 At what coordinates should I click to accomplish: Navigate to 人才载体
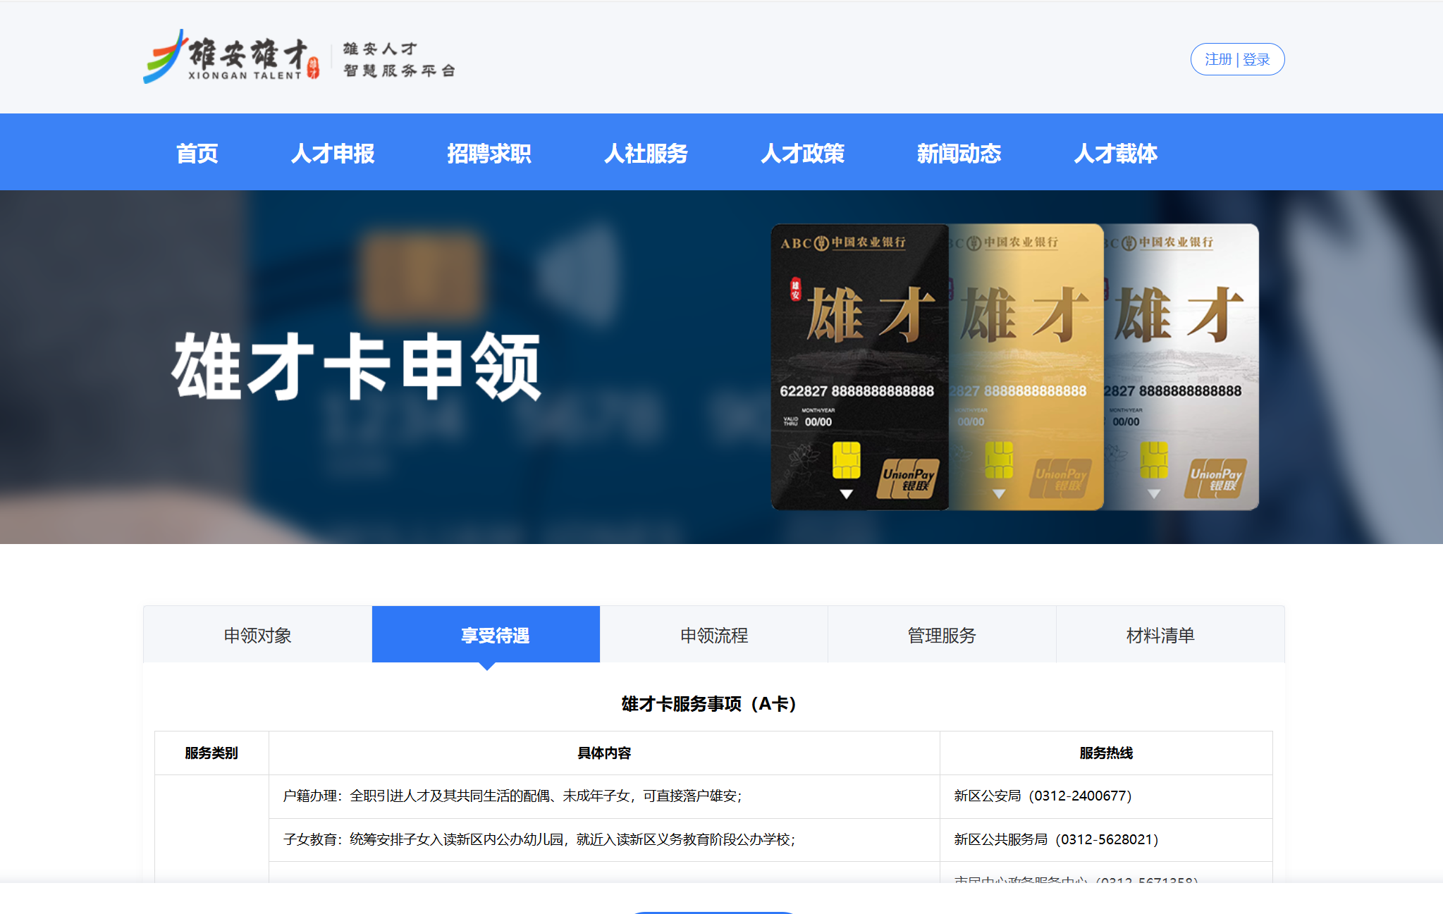1115,153
